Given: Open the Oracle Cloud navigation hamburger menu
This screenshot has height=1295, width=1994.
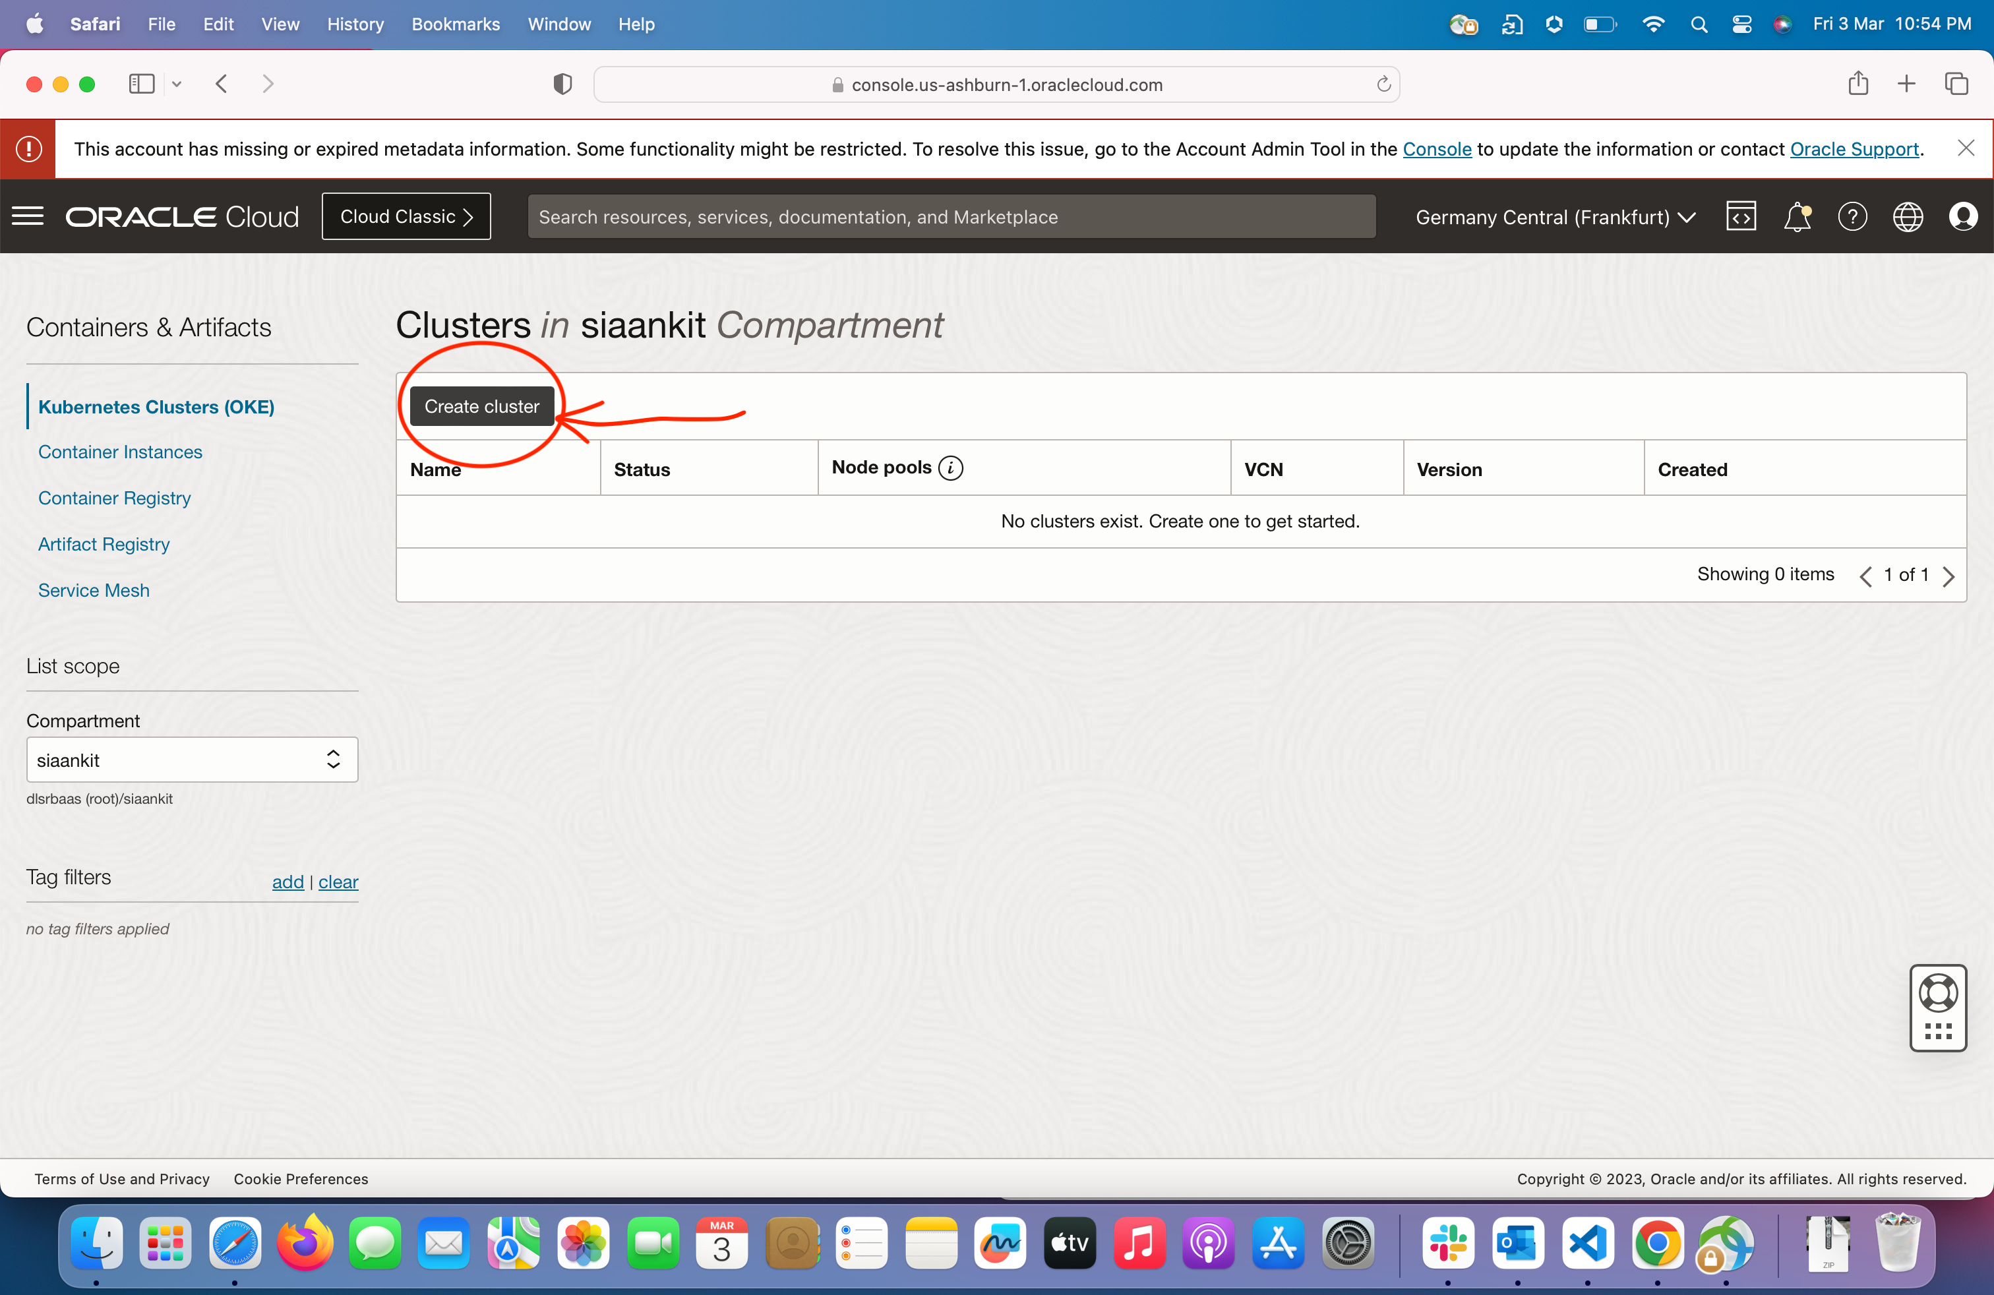Looking at the screenshot, I should [x=28, y=216].
